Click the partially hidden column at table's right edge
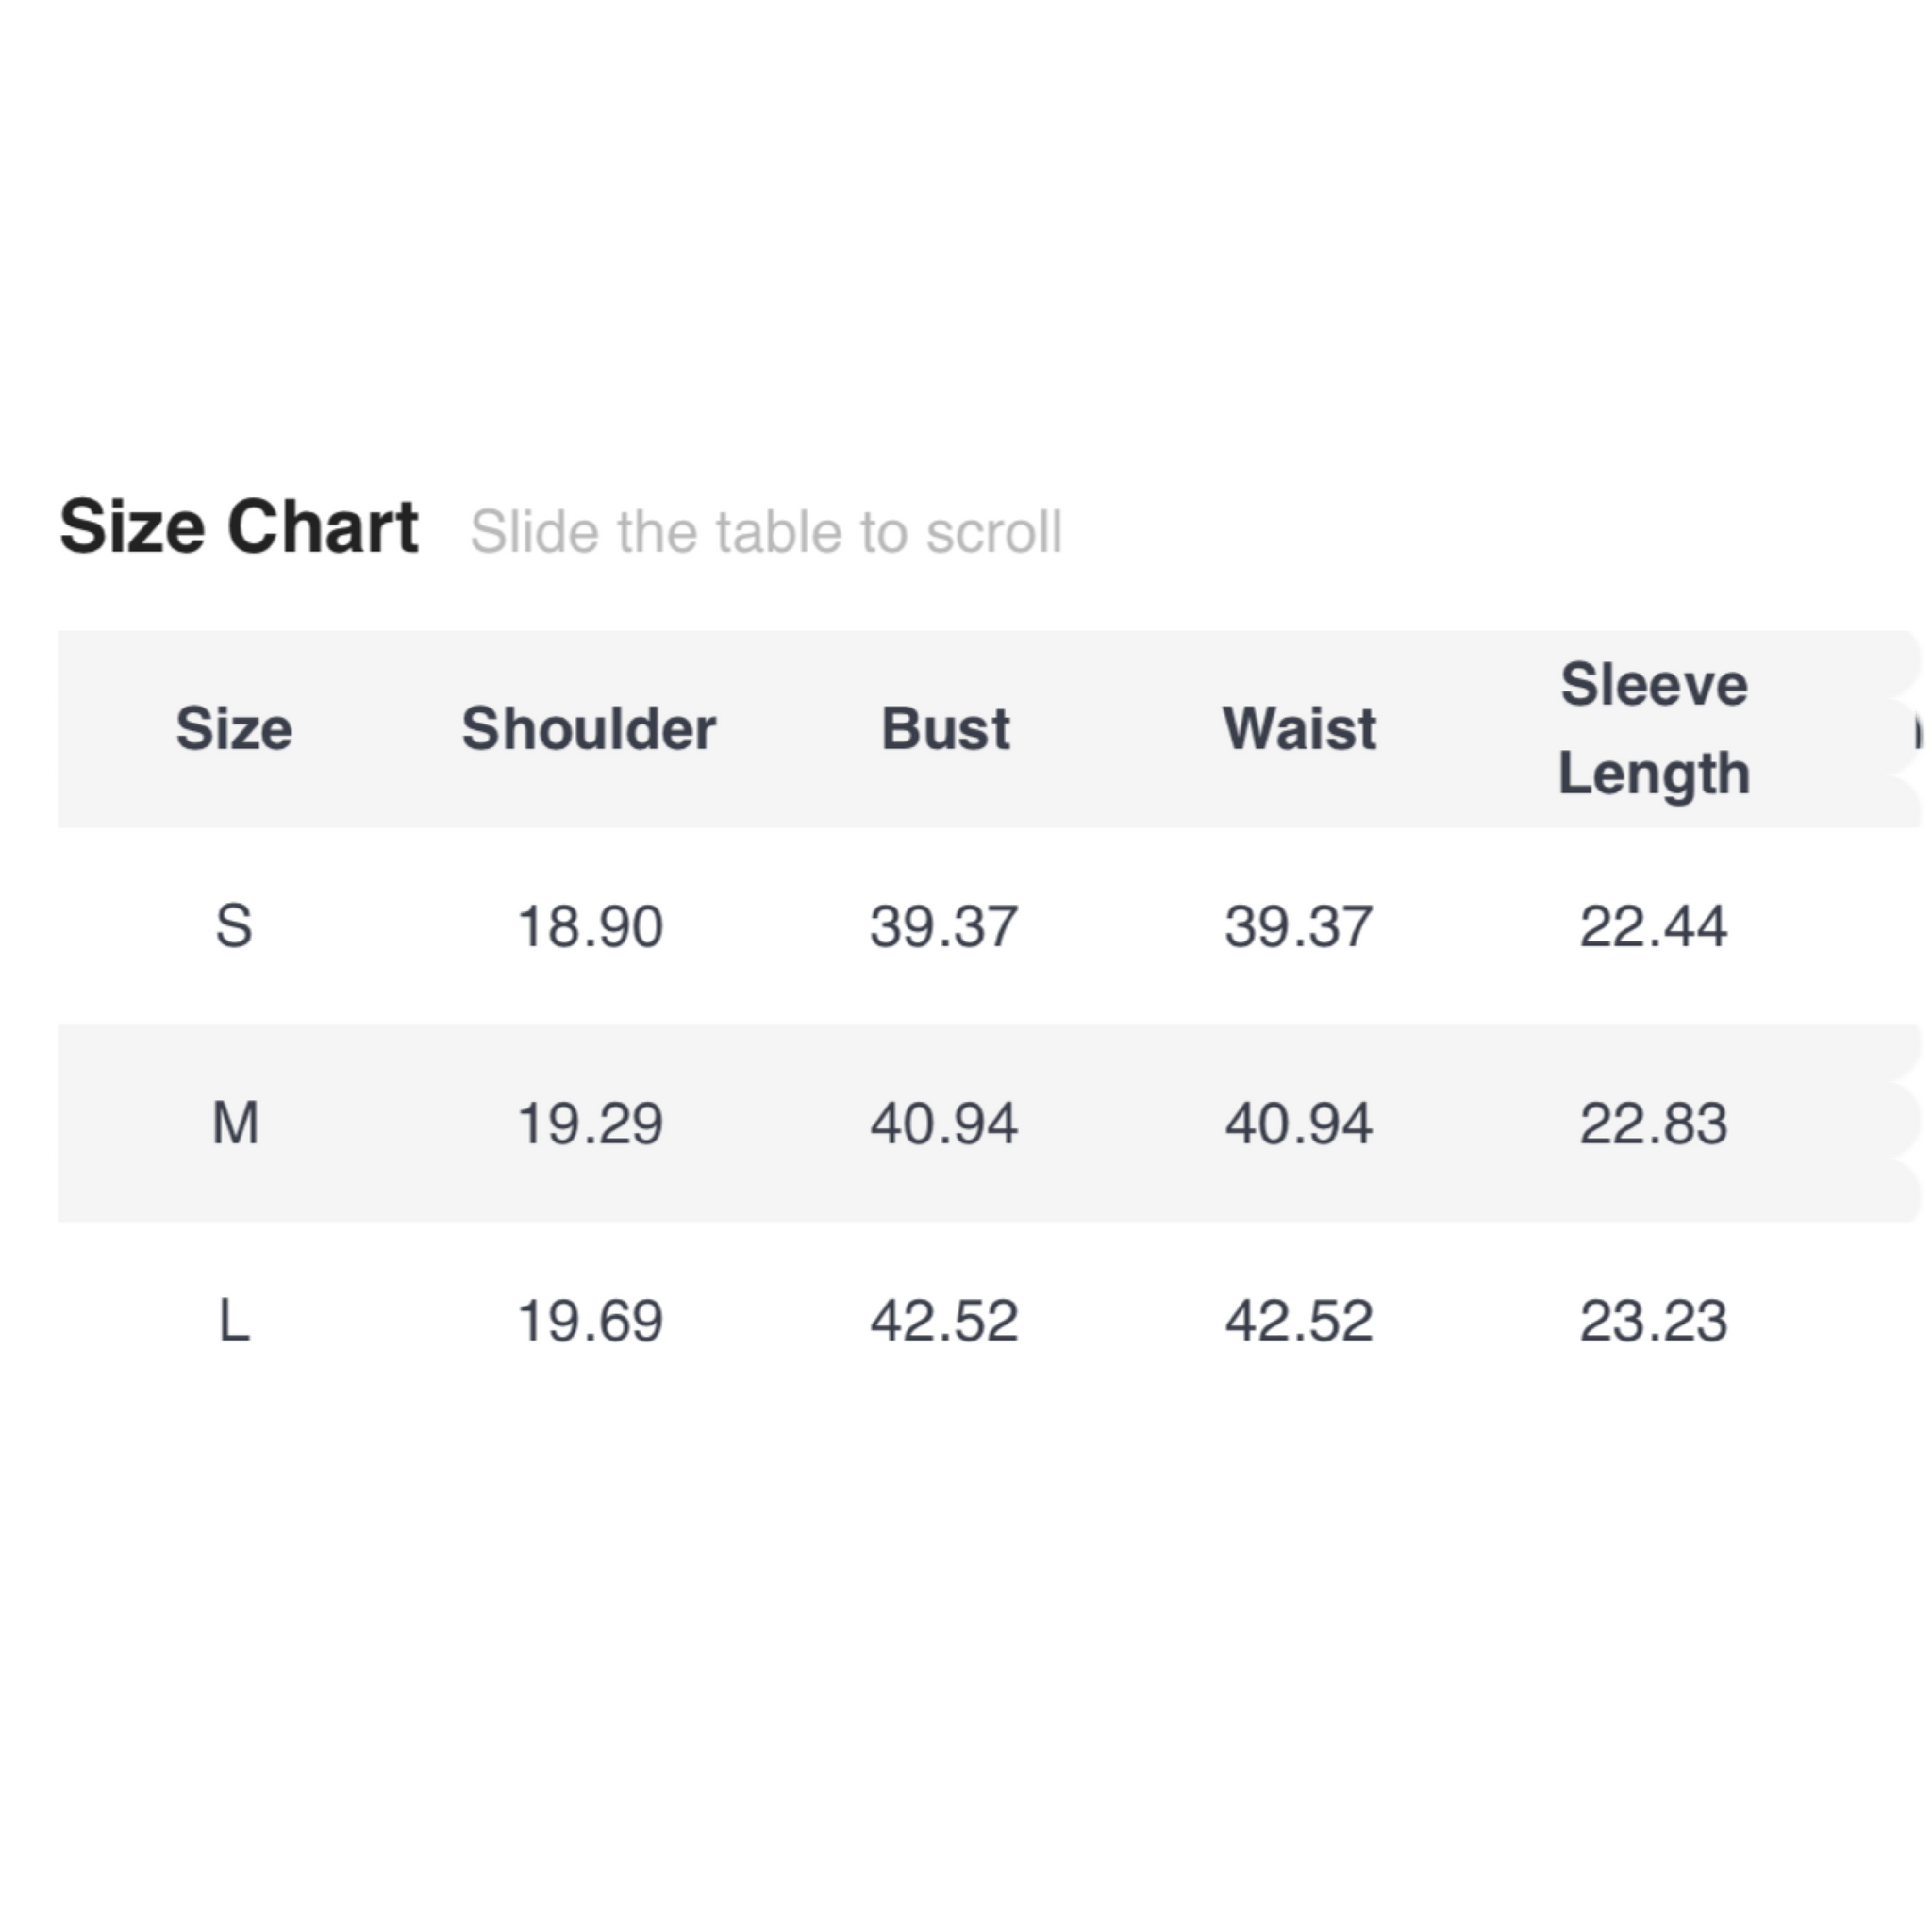Screen dimensions: 1932x1932 (x=1915, y=729)
